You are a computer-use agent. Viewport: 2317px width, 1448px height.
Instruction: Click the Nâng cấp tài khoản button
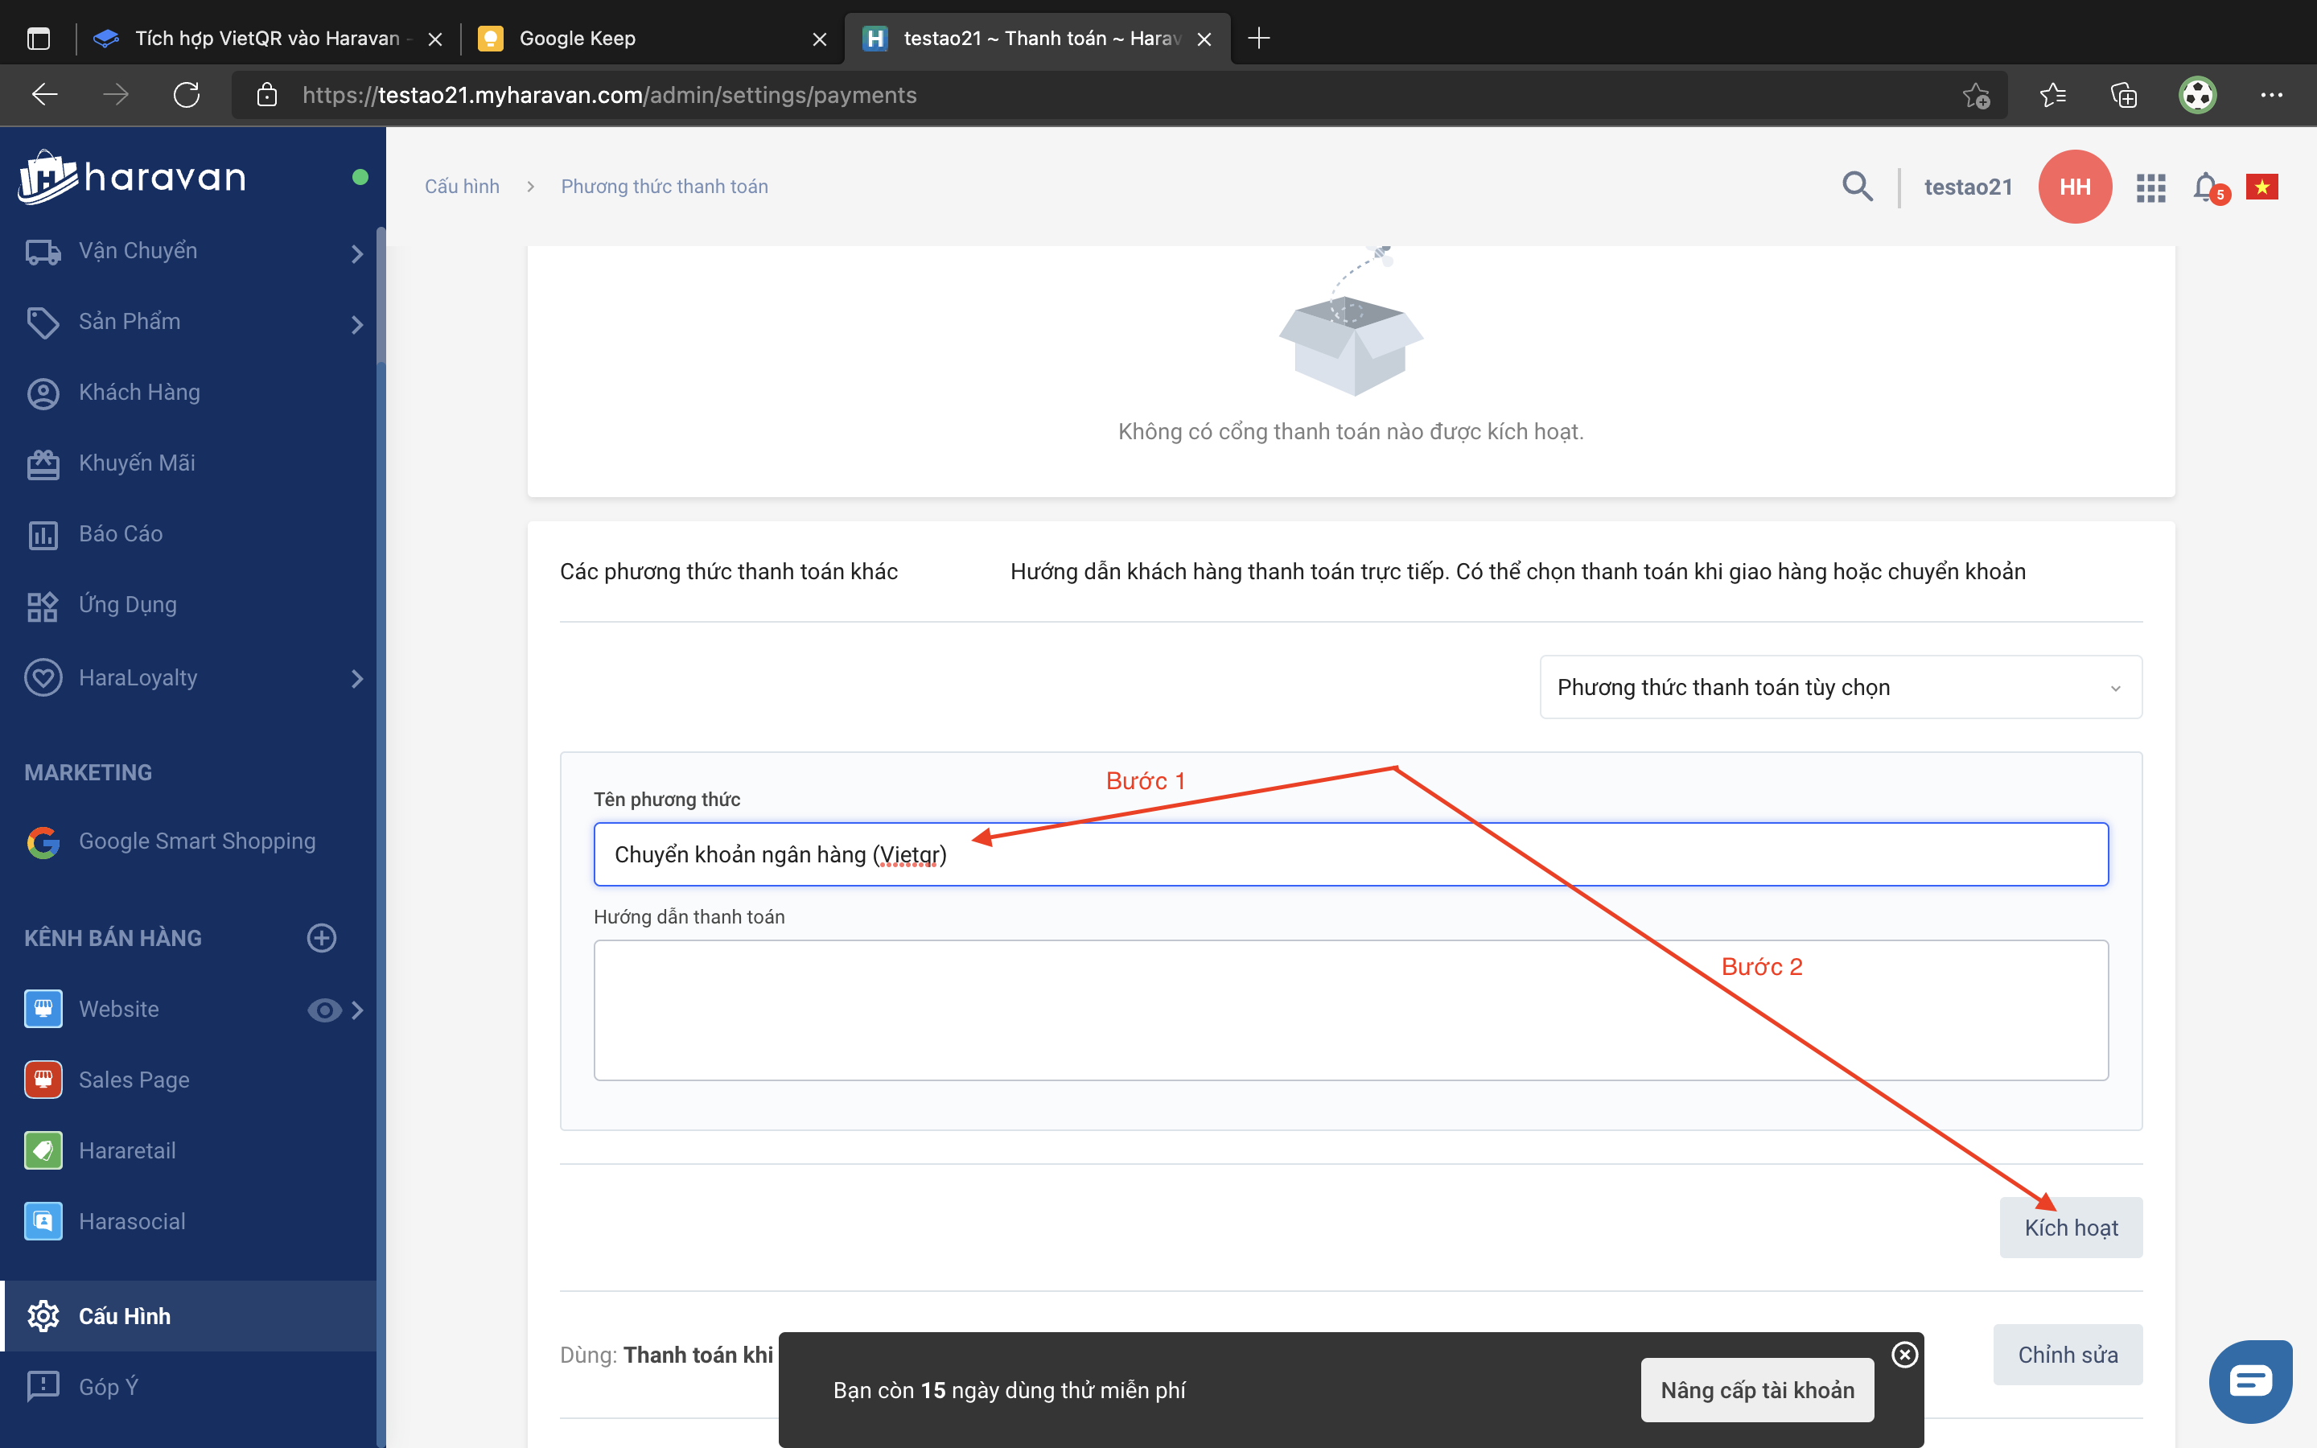1757,1389
